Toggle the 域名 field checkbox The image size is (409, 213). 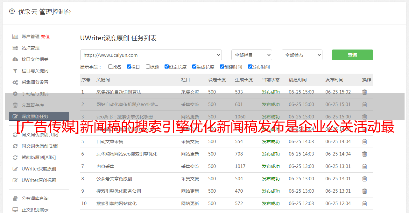click(110, 67)
